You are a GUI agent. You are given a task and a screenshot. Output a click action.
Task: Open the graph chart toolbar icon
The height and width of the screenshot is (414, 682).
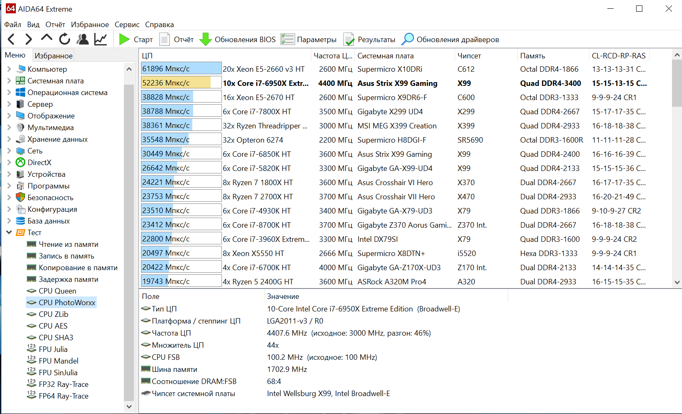click(x=101, y=40)
